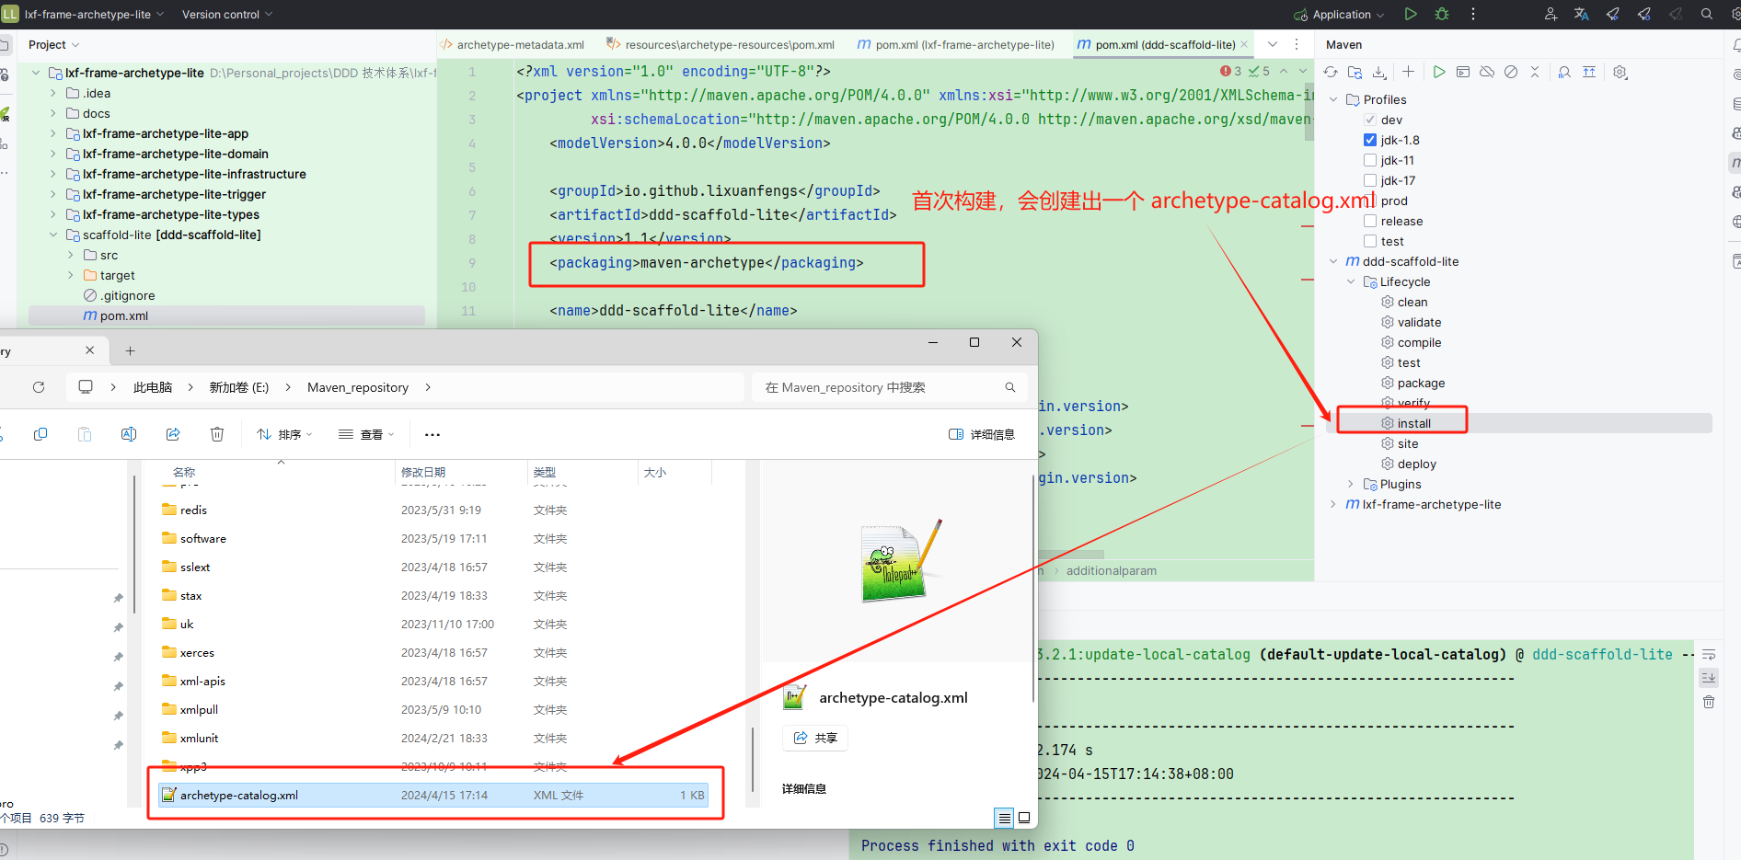
Task: Collapse the Lifecycle node
Action: [x=1351, y=281]
